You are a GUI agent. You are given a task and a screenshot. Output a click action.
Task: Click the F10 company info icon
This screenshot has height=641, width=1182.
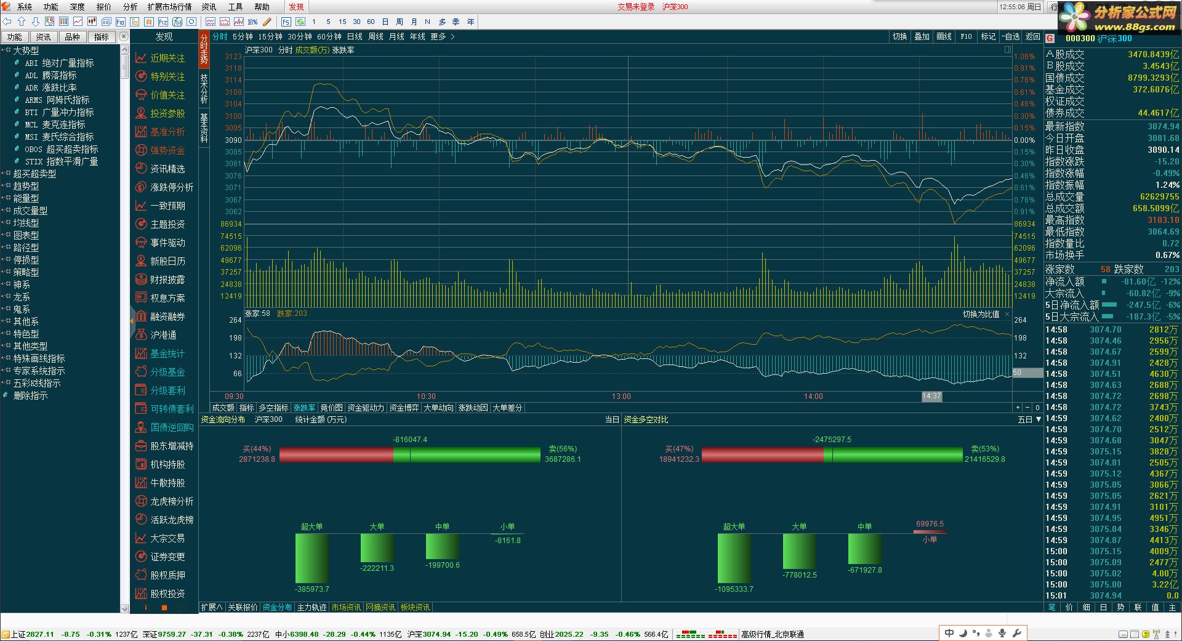coord(120,22)
